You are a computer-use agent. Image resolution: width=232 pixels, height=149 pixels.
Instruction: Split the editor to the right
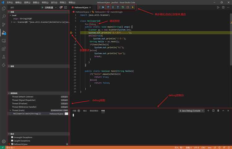coord(223,7)
